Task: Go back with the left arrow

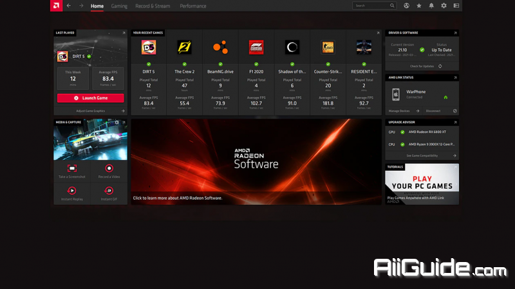Action: click(69, 6)
